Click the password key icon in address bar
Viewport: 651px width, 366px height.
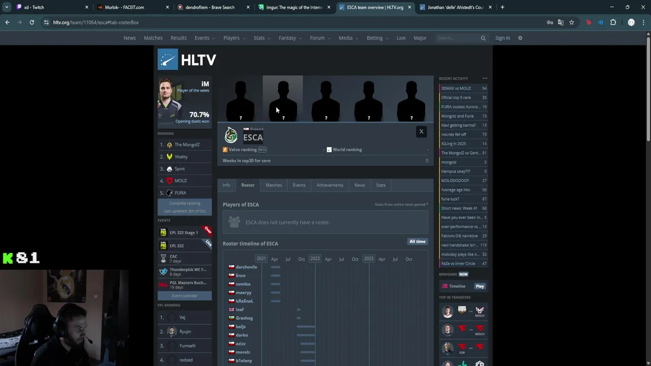tap(550, 22)
